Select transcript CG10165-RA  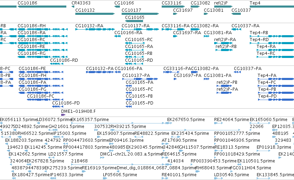click(x=134, y=50)
